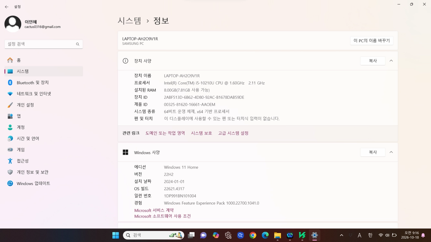
Task: Select 시스템 in the sidebar
Action: coord(44,71)
